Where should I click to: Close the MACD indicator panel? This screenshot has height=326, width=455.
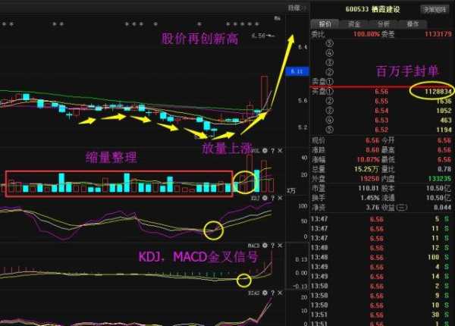[280, 246]
